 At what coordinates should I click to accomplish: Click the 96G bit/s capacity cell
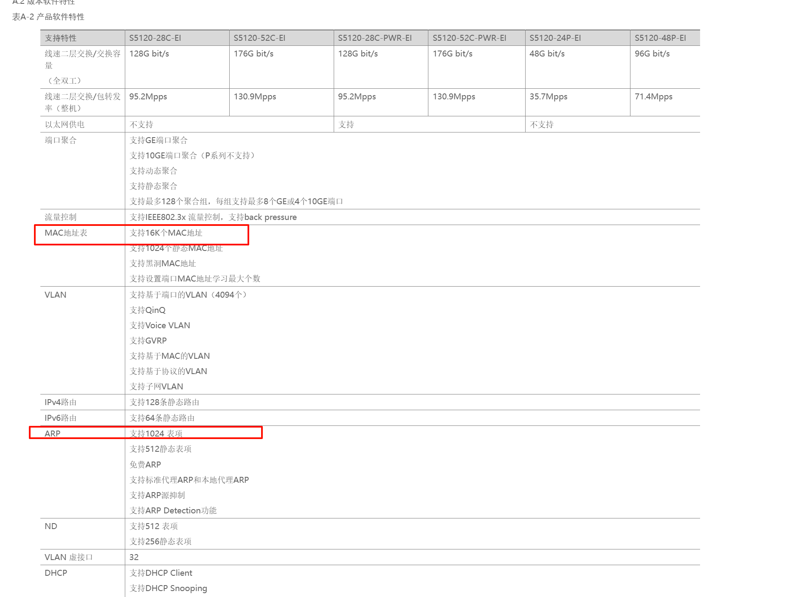click(652, 54)
